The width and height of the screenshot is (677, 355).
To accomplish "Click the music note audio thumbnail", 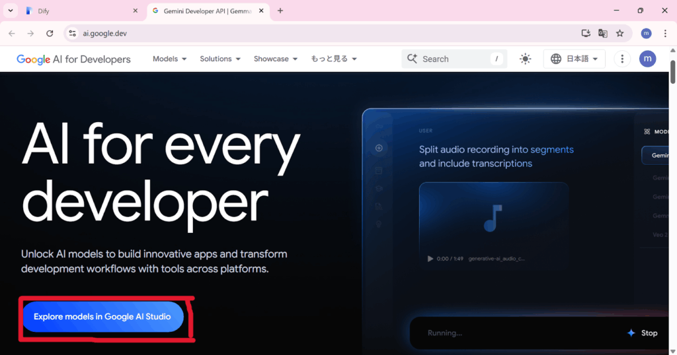I will (x=493, y=218).
